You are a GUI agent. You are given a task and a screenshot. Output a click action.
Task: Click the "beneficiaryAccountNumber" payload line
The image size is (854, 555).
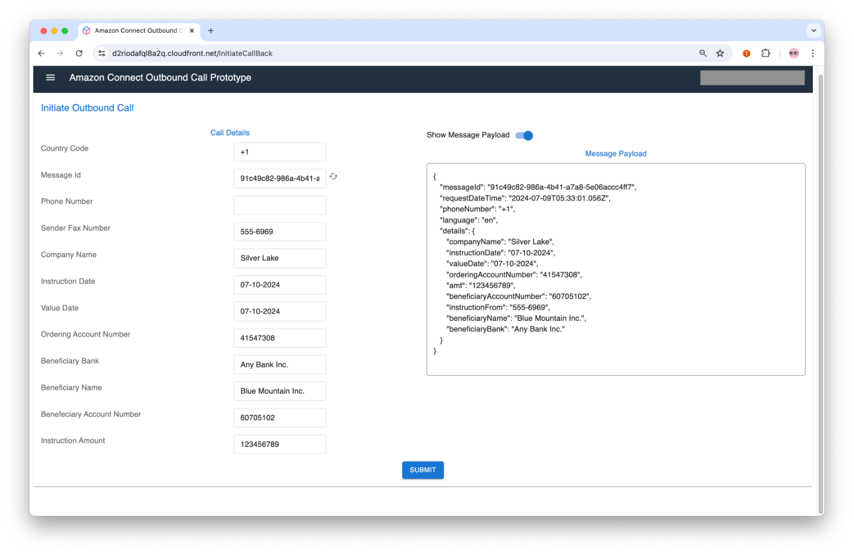tap(519, 296)
